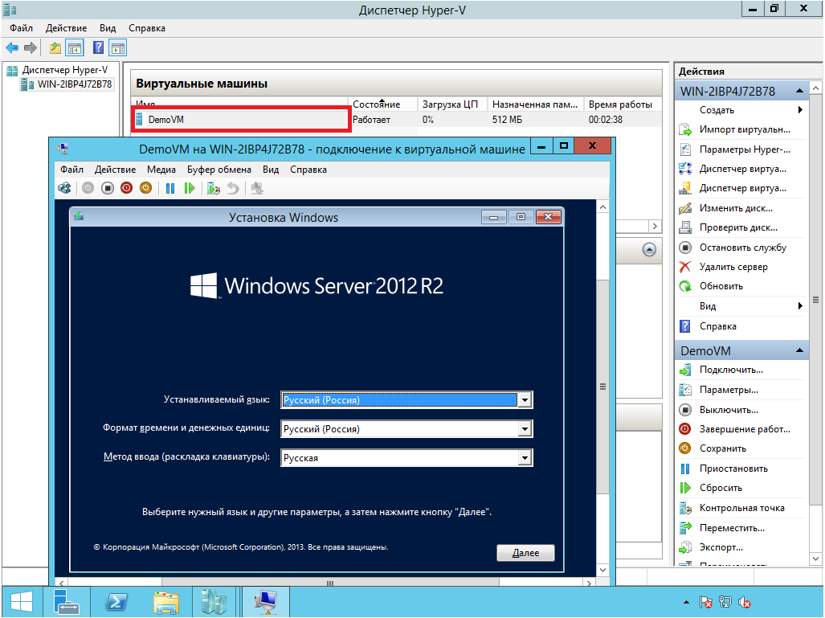Viewport: 825px width, 618px height.
Task: Click the Actions pane vertical scrollbar thumb
Action: point(815,300)
